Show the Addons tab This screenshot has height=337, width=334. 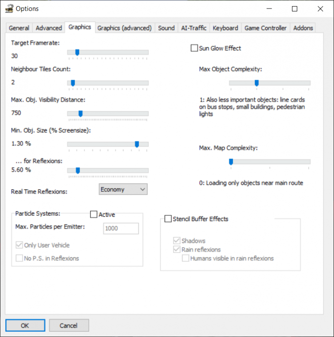point(303,28)
